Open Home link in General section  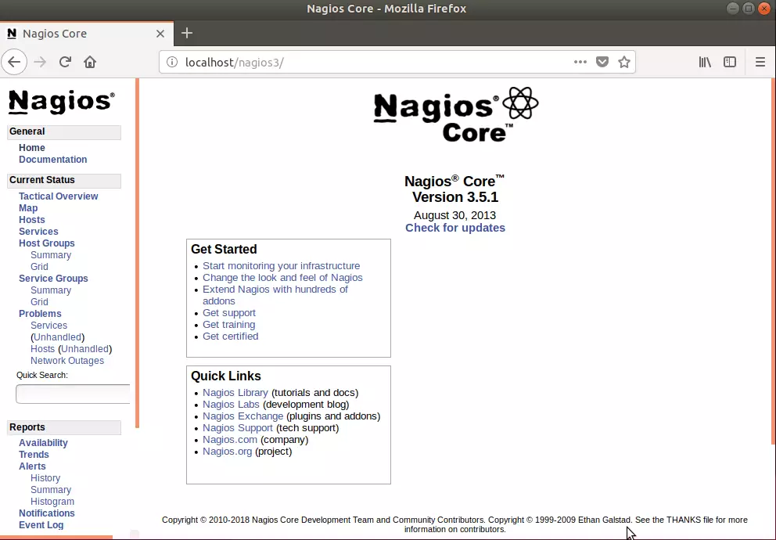31,147
